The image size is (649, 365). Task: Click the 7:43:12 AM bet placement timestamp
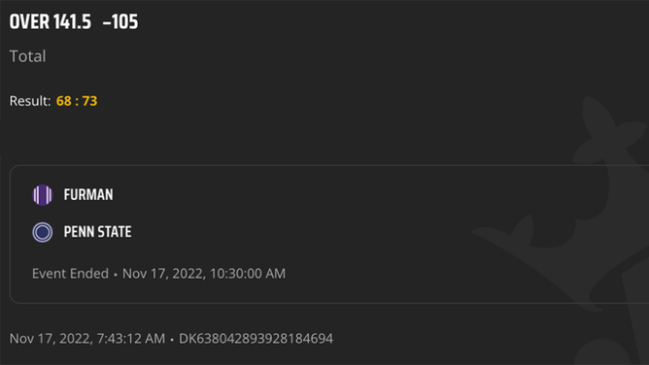pos(131,339)
